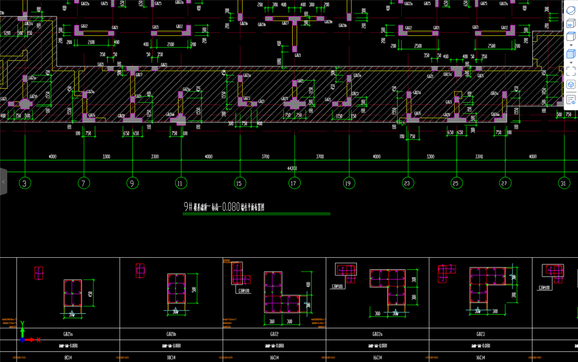The image size is (578, 362).
Task: Click the 1080 vertical dimension text
Action: pyautogui.click(x=279, y=61)
